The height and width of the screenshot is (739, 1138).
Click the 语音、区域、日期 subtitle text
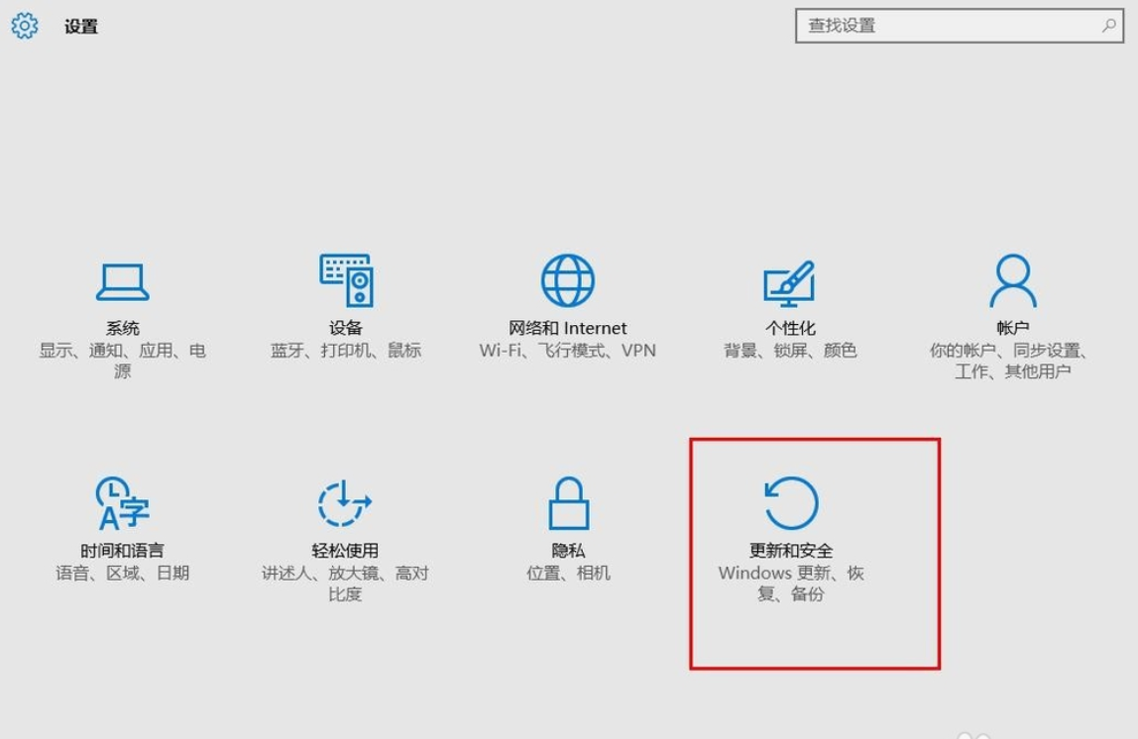pyautogui.click(x=122, y=571)
